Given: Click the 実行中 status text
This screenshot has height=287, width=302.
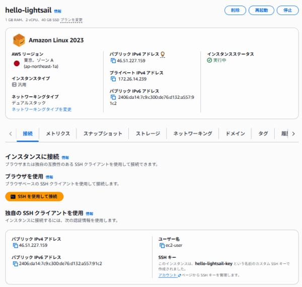Looking at the screenshot, I should tap(219, 60).
